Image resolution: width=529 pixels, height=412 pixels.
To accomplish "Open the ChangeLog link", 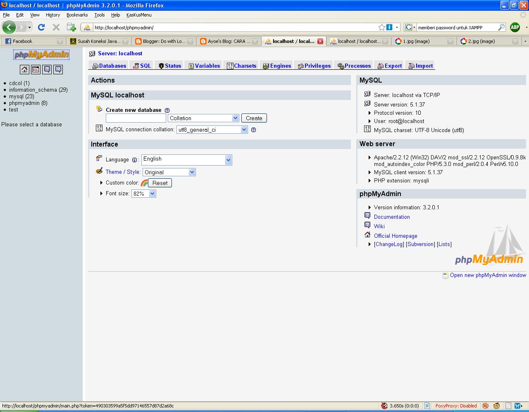I will (x=389, y=244).
